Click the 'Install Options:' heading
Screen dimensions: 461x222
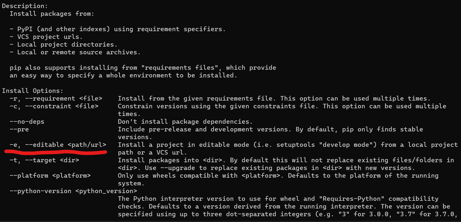[33, 91]
